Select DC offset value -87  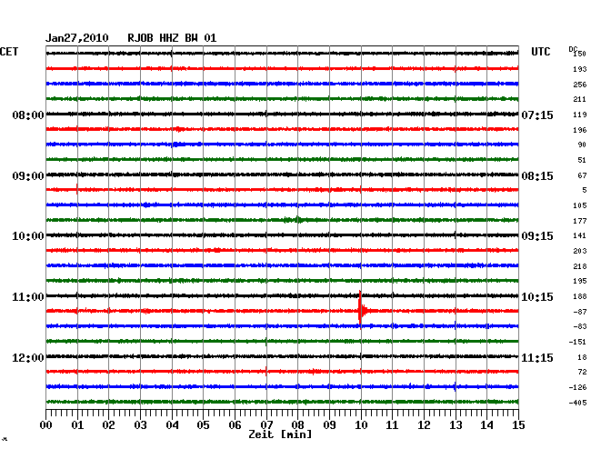point(580,312)
